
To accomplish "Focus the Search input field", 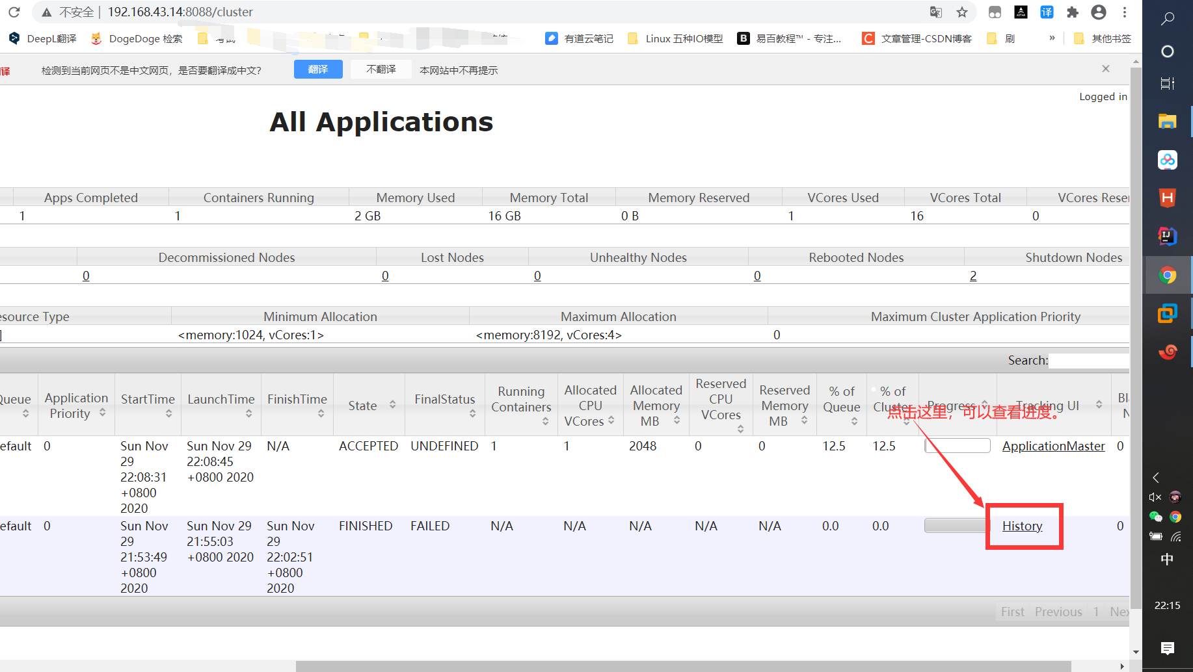I will click(1089, 361).
